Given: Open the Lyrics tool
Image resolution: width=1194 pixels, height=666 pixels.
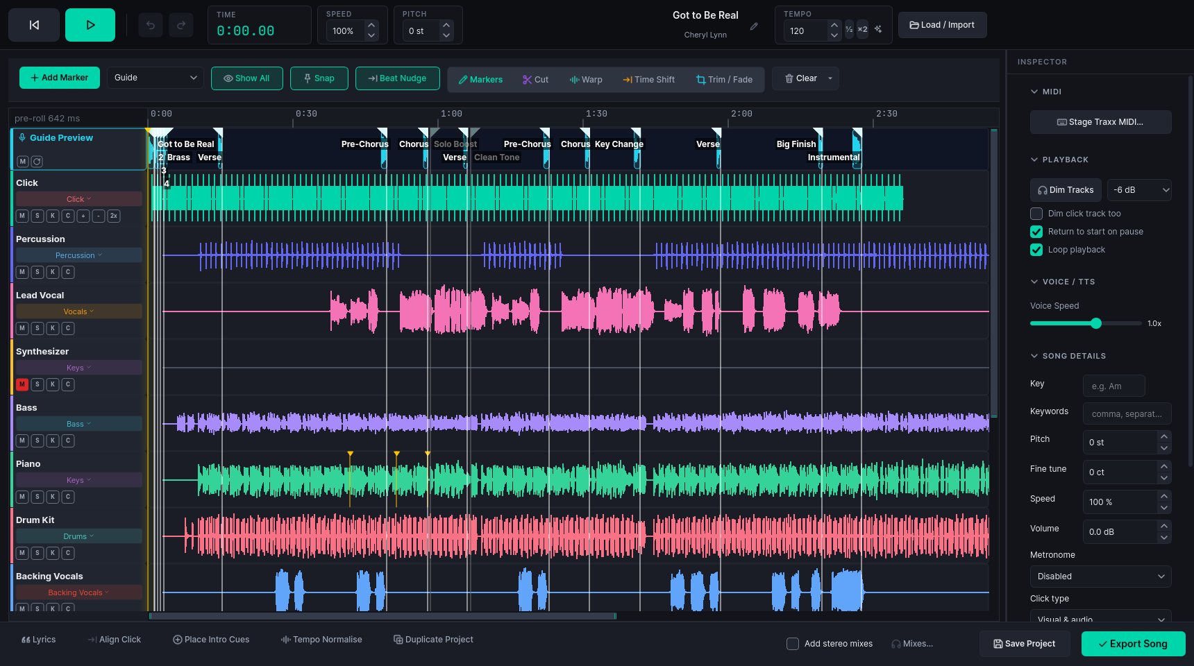Looking at the screenshot, I should 39,640.
